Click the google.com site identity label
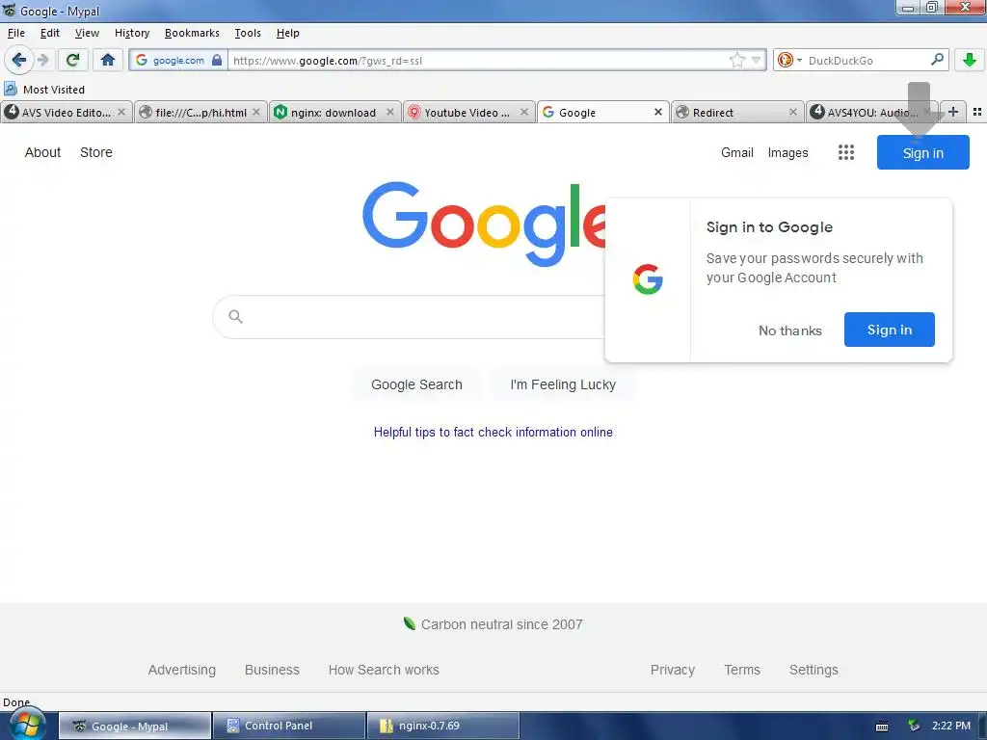Image resolution: width=987 pixels, height=740 pixels. (178, 61)
